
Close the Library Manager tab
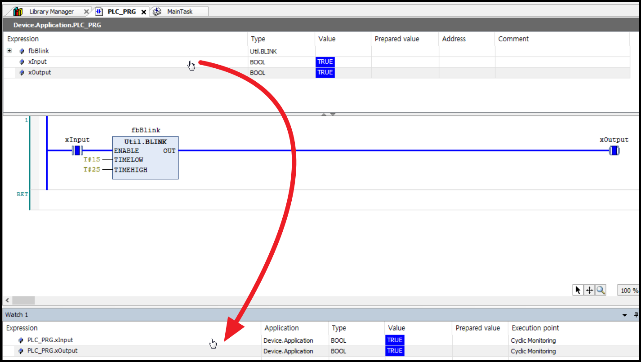(x=86, y=12)
